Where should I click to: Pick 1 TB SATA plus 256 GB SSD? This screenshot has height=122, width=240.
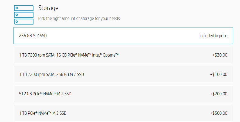tap(123, 74)
